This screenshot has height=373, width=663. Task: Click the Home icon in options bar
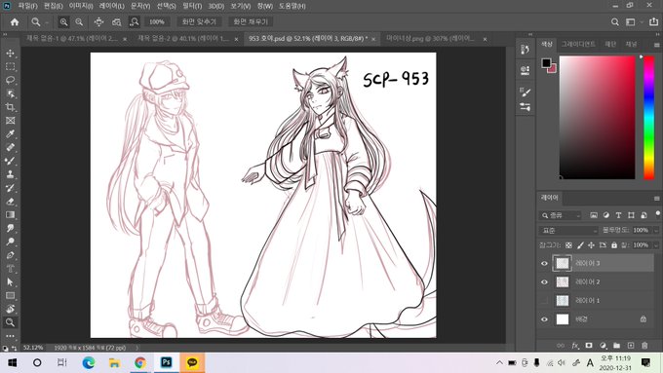click(x=15, y=22)
